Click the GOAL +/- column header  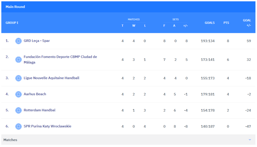pos(247,23)
